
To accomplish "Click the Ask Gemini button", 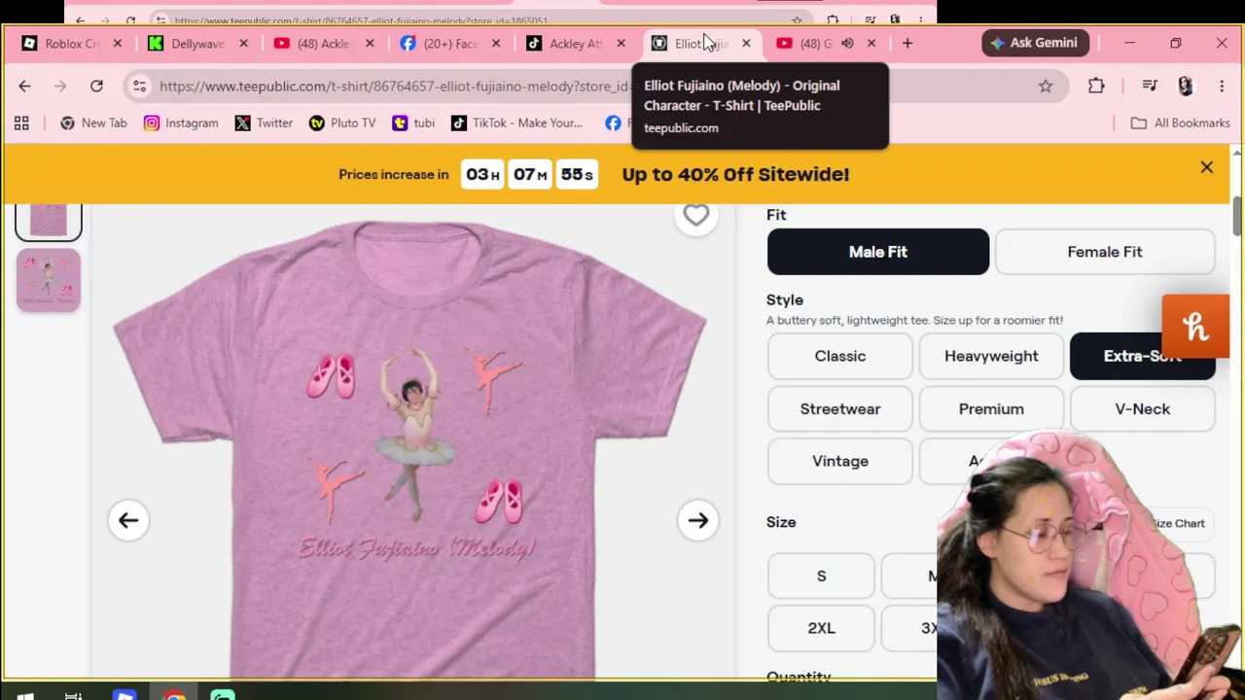I will (x=1035, y=43).
